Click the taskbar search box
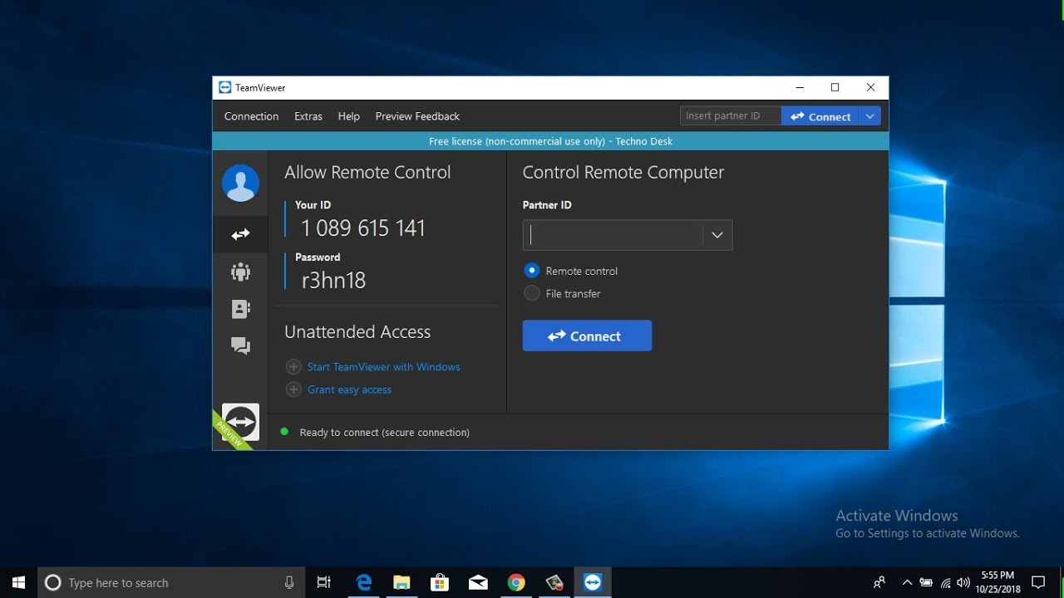 click(171, 582)
